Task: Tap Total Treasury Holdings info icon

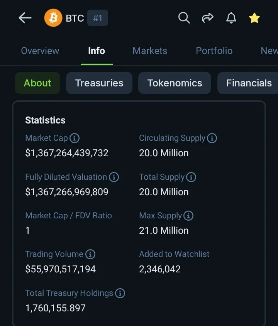Action: click(120, 293)
